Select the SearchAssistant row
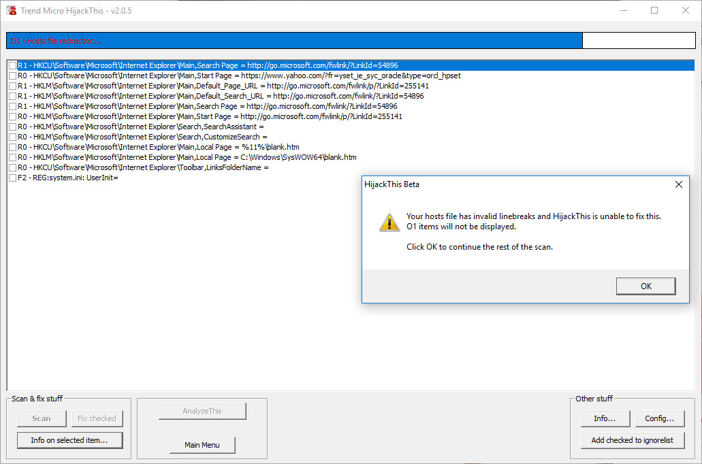Viewport: 702px width, 464px height. click(140, 127)
